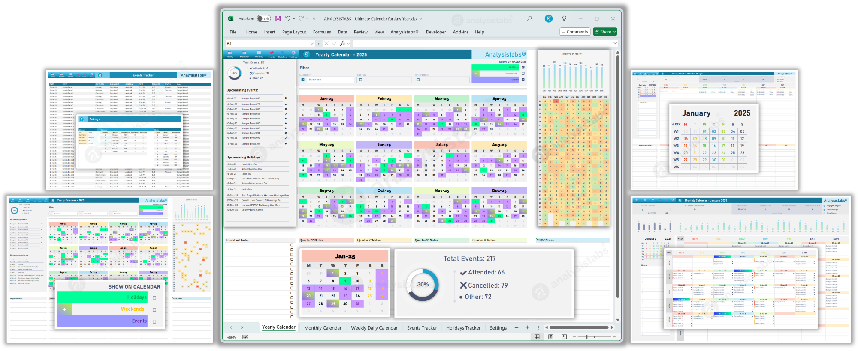The height and width of the screenshot is (351, 858).
Task: Click the lightbulb ideas icon
Action: (x=564, y=18)
